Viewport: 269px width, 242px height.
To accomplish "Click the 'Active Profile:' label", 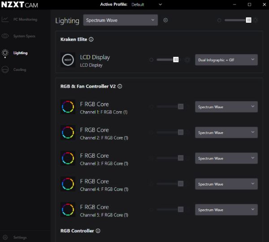I will [x=114, y=4].
